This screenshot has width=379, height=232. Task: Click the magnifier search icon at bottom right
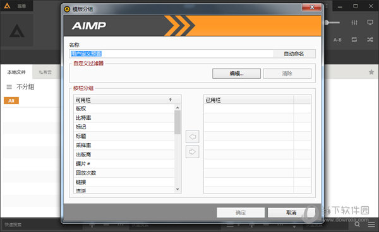(358, 224)
